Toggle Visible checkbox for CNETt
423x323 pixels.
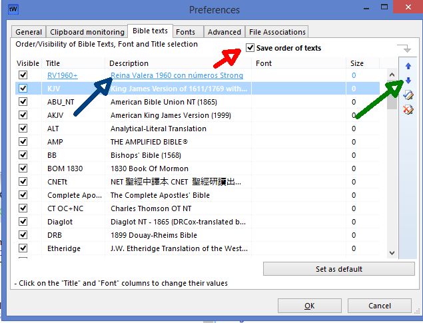[x=23, y=181]
